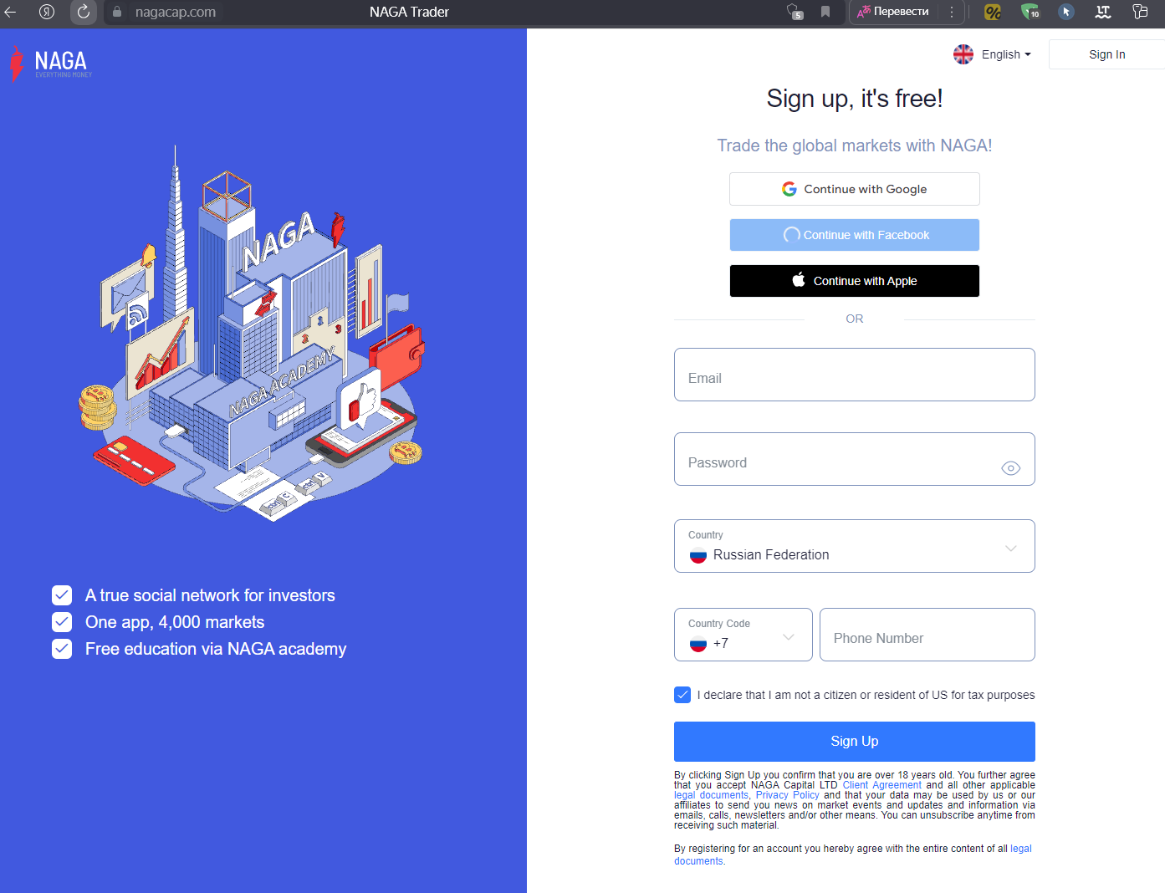Screen dimensions: 1165x893
Task: Click 'Free education via NAGA academy' text
Action: 216,649
